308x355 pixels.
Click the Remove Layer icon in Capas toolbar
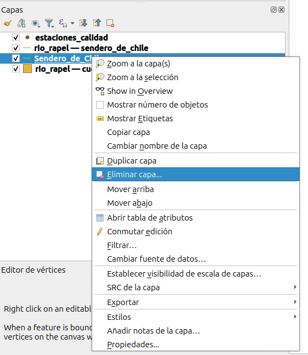tap(110, 23)
